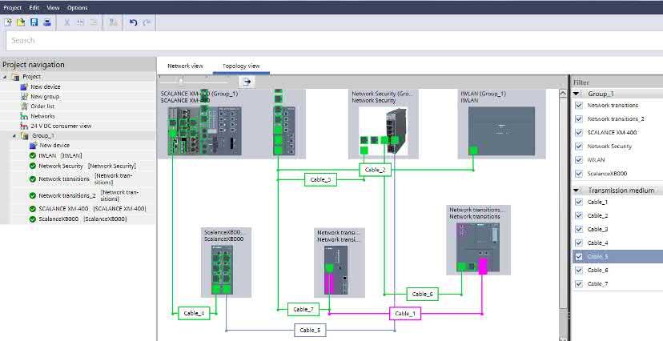Save the project with the floppy icon

34,22
